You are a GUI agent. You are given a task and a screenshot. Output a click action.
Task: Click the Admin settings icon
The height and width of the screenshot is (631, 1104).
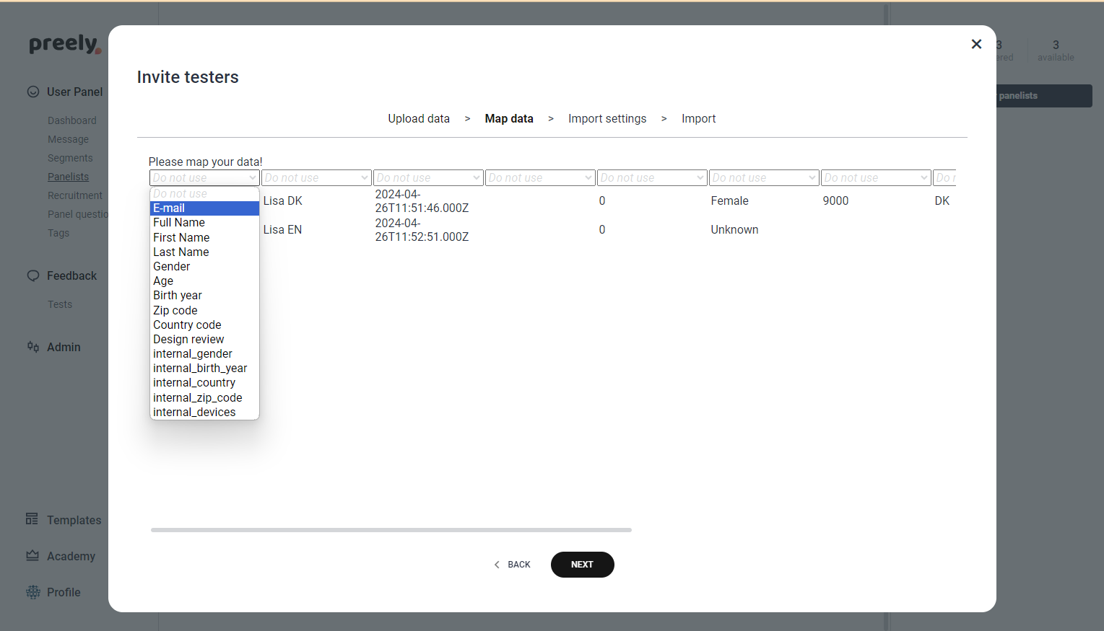[33, 347]
